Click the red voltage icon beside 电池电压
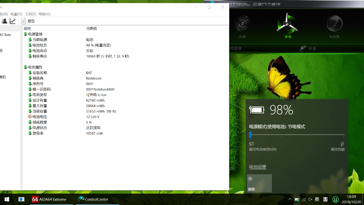 (x=30, y=117)
